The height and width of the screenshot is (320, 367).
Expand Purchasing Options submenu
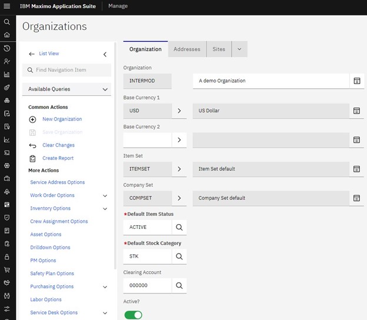[105, 287]
